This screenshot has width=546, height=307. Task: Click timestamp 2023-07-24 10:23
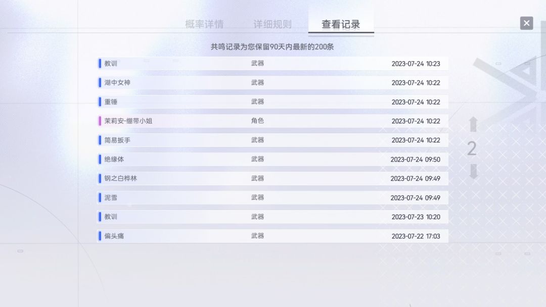(416, 64)
